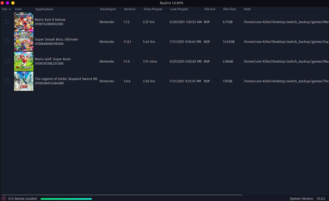
Task: Click the 7.07GB file size cell
Action: pyautogui.click(x=228, y=81)
